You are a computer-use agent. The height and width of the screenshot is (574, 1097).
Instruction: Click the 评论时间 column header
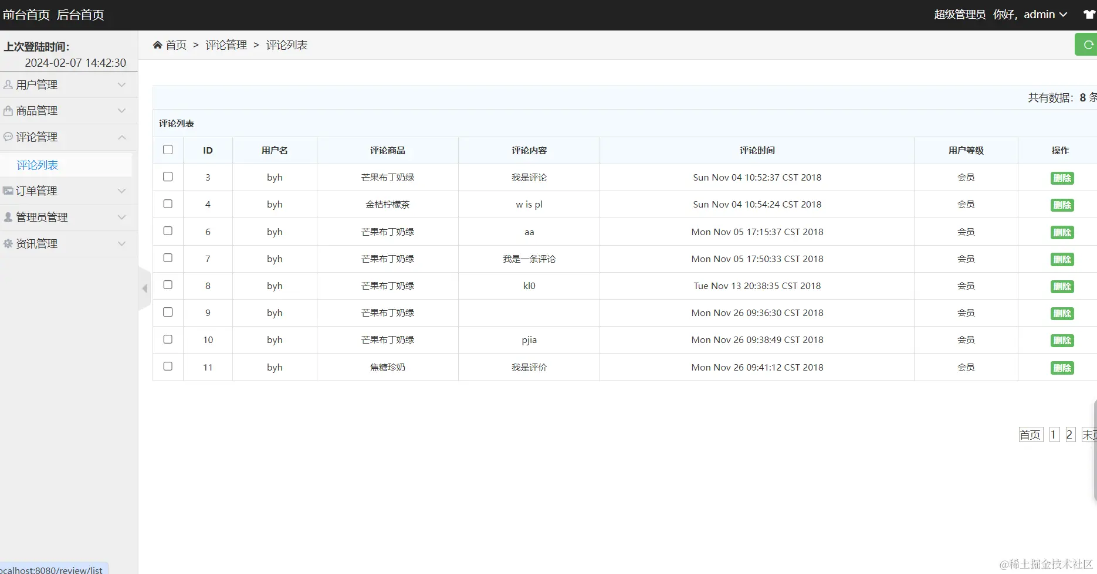click(757, 151)
